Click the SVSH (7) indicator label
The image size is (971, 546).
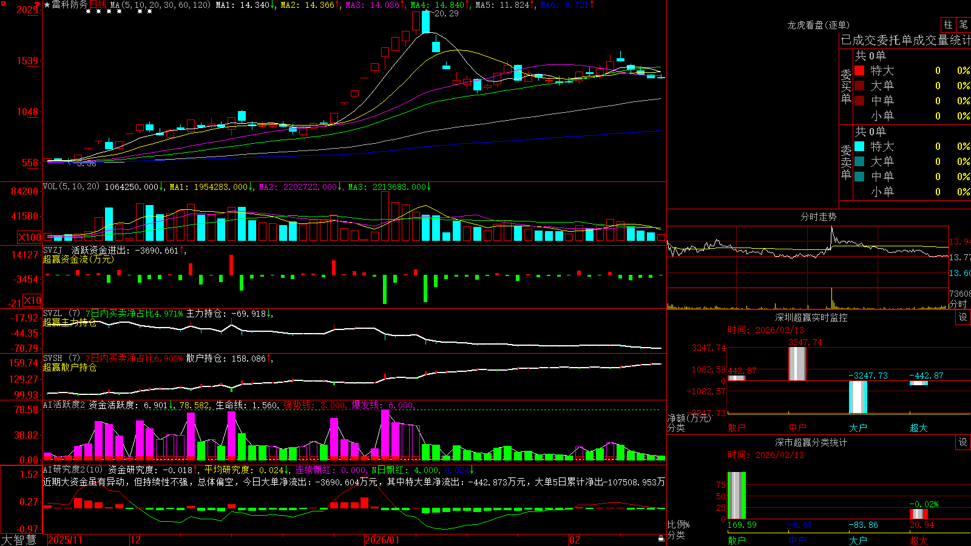(x=61, y=359)
